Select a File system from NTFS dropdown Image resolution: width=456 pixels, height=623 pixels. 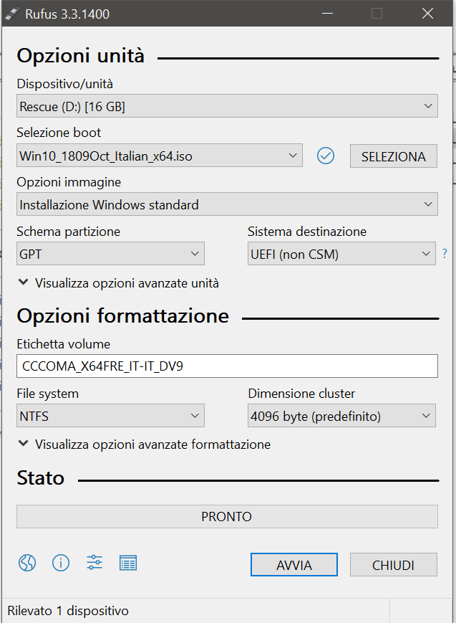[x=110, y=416]
